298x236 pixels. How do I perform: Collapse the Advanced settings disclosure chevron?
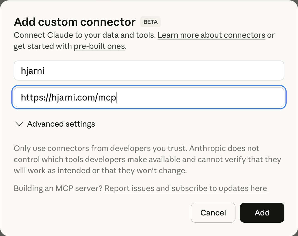[x=19, y=124]
